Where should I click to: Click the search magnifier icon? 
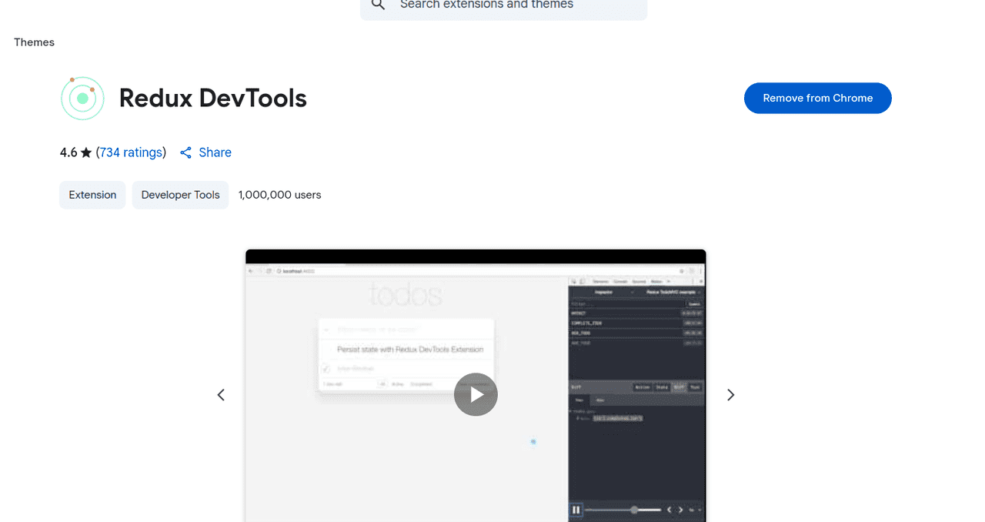378,5
